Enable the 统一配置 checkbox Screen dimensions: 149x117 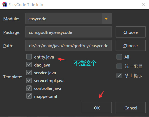click(119, 66)
